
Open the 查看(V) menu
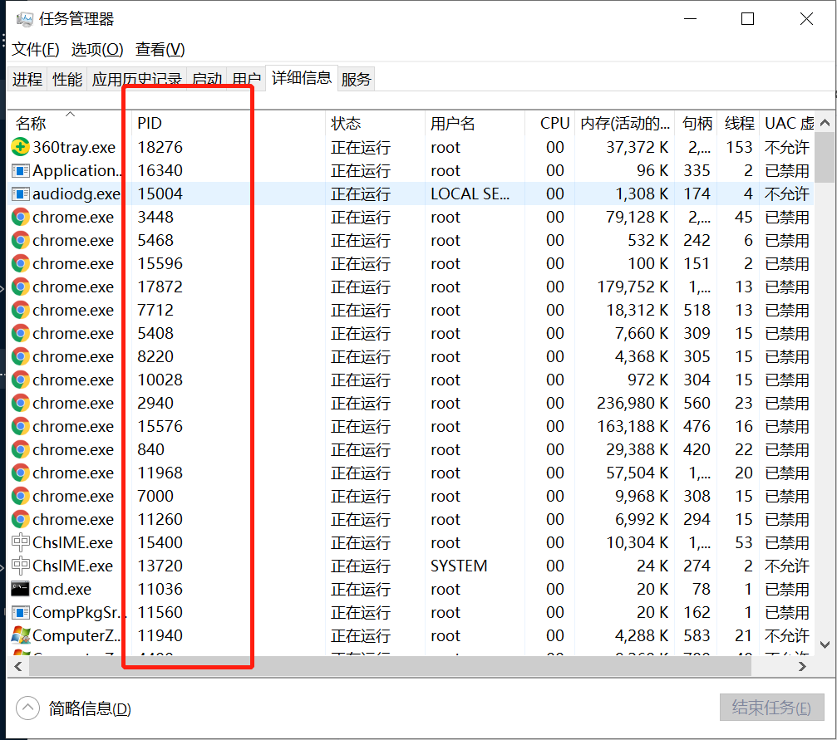click(x=160, y=50)
